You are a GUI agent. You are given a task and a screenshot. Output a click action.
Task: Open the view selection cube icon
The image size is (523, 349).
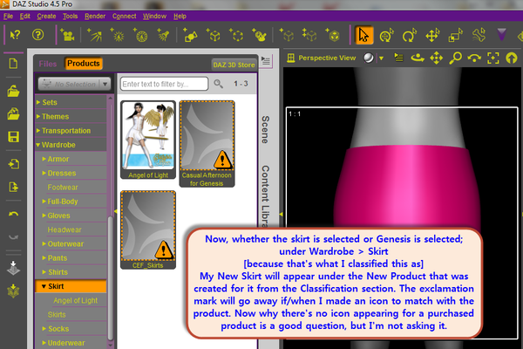(291, 58)
